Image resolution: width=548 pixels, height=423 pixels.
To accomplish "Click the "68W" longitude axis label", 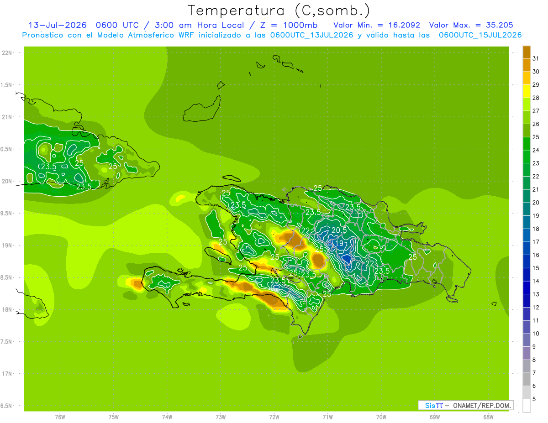I will (x=488, y=417).
